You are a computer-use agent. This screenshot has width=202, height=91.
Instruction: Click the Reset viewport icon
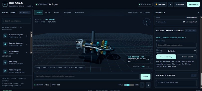click(5, 71)
